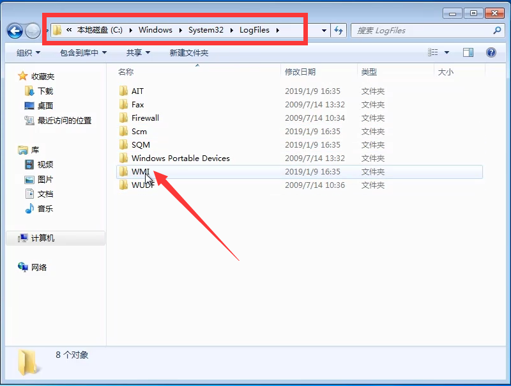Click the Fax date 2009/7/14 13:32

pyautogui.click(x=315, y=104)
